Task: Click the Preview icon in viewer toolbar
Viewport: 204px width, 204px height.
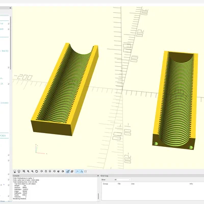Action: (x=15, y=171)
